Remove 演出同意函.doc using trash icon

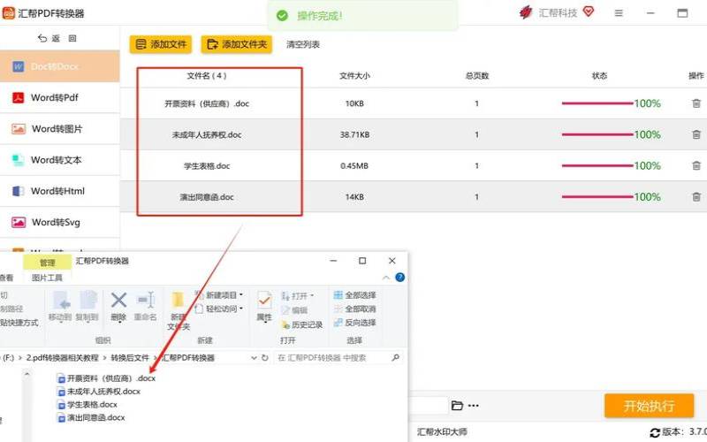pyautogui.click(x=696, y=196)
